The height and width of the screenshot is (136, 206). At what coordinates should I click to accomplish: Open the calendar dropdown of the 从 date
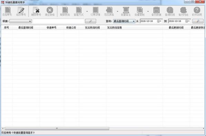159,21
